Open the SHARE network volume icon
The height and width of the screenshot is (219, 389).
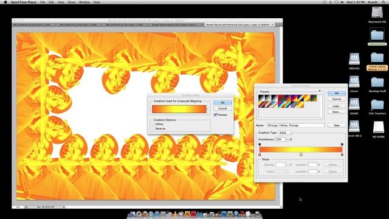tap(354, 104)
